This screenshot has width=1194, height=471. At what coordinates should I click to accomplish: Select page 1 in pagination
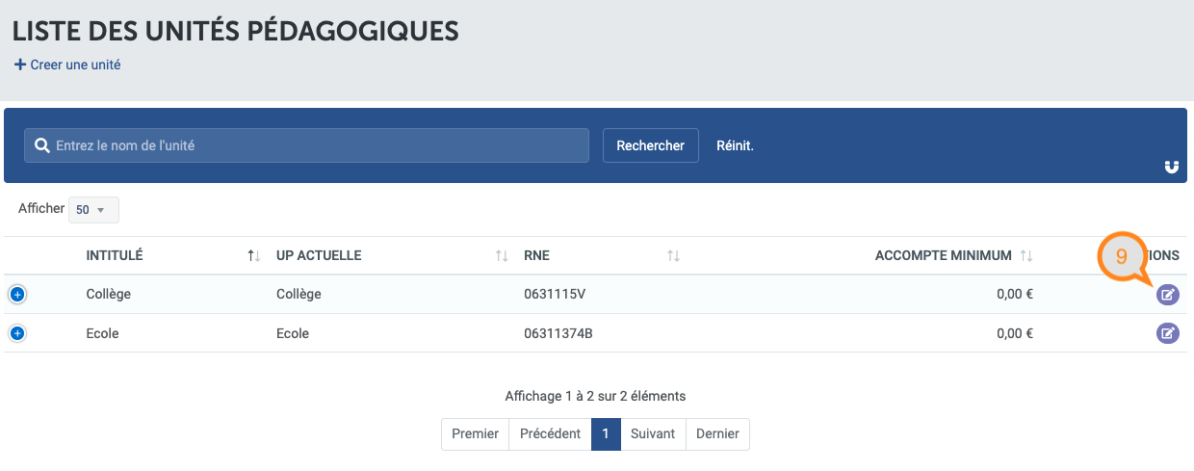[x=606, y=433]
